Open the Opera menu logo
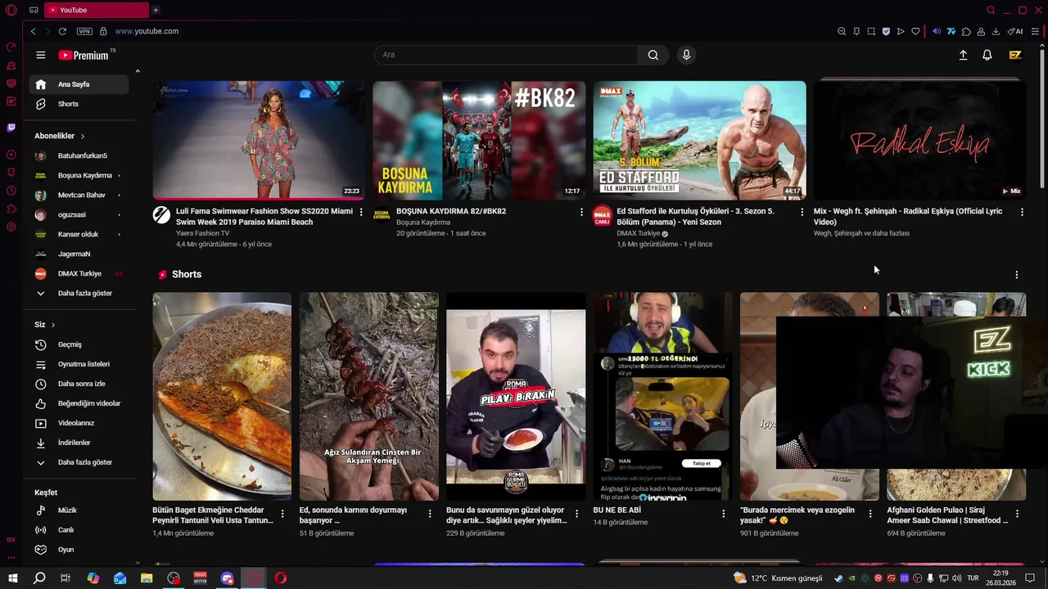 11,10
